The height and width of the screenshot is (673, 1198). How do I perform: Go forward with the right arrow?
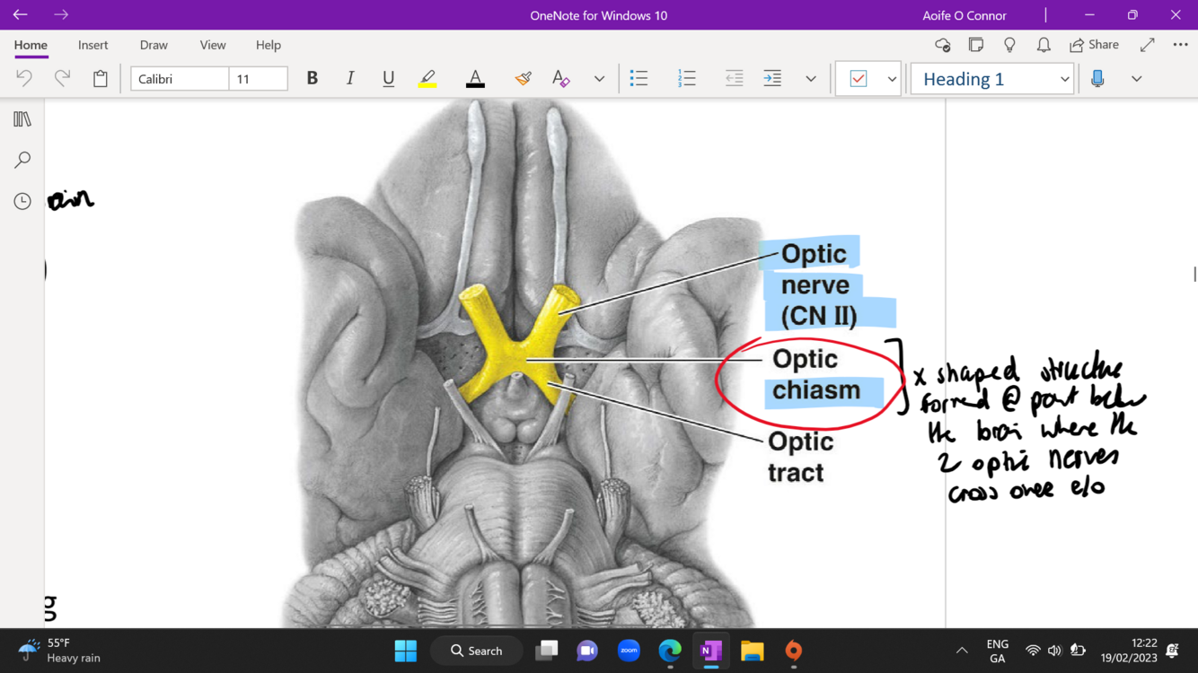[61, 14]
